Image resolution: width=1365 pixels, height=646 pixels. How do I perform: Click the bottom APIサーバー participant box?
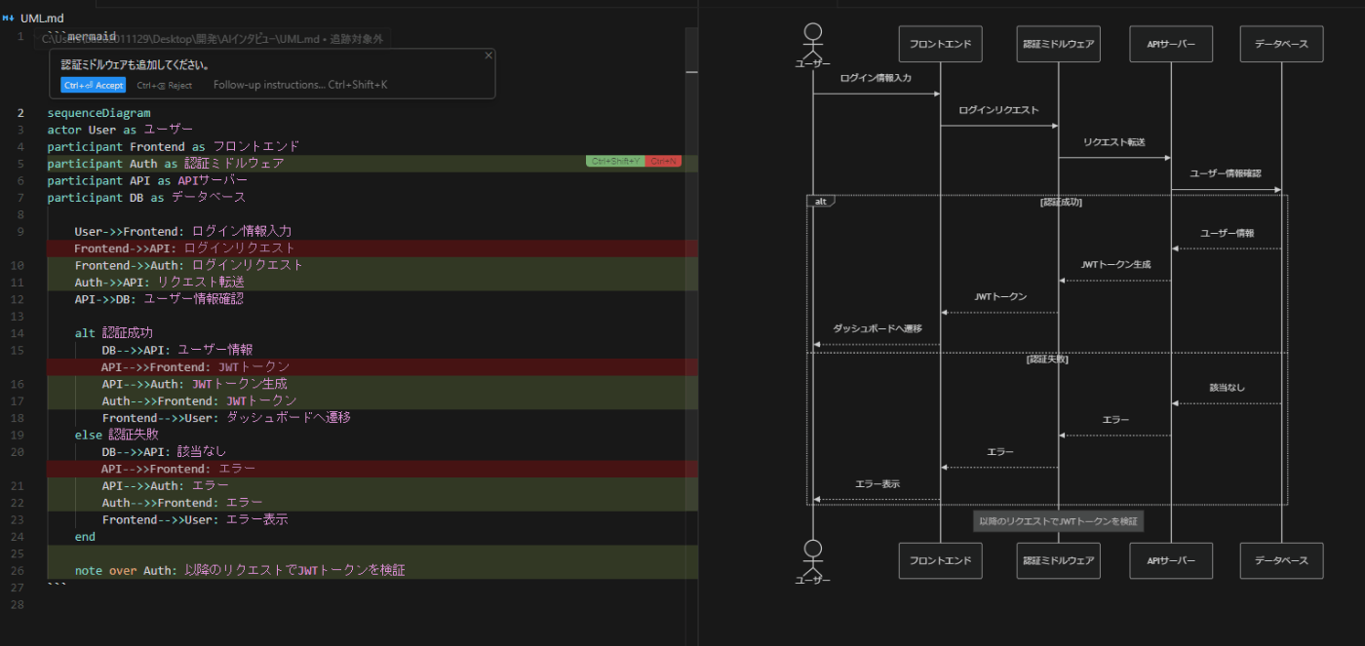pyautogui.click(x=1171, y=560)
